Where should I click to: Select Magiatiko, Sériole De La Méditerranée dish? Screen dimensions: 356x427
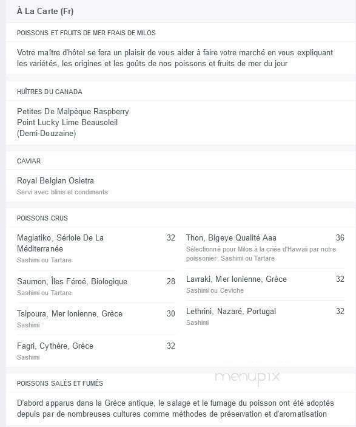[61, 243]
